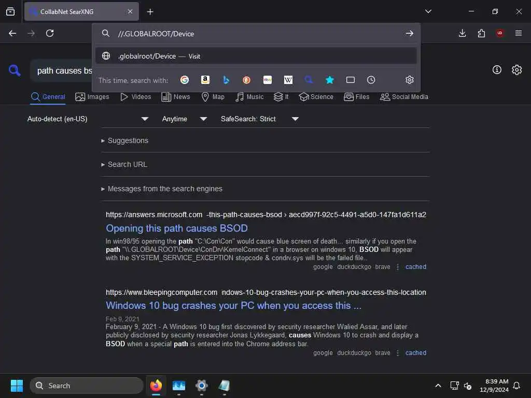Switch to the Music category
This screenshot has width=531, height=398.
pyautogui.click(x=249, y=97)
